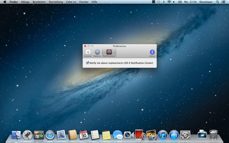Open the General preferences tab
The height and width of the screenshot is (143, 229).
click(88, 53)
